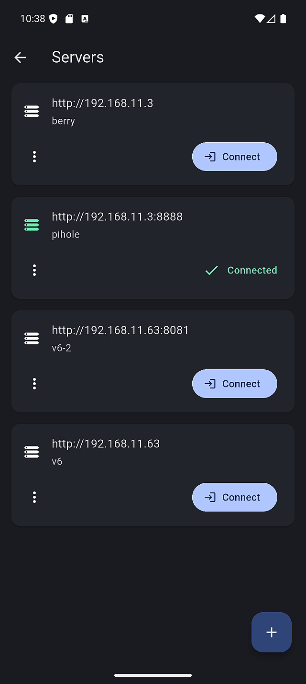Viewport: 306px width, 684px height.
Task: Tap the server icon for berry
Action: pyautogui.click(x=32, y=112)
